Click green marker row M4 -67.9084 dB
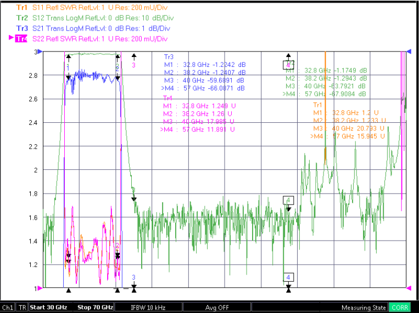This screenshot has width=419, height=313. (x=325, y=94)
